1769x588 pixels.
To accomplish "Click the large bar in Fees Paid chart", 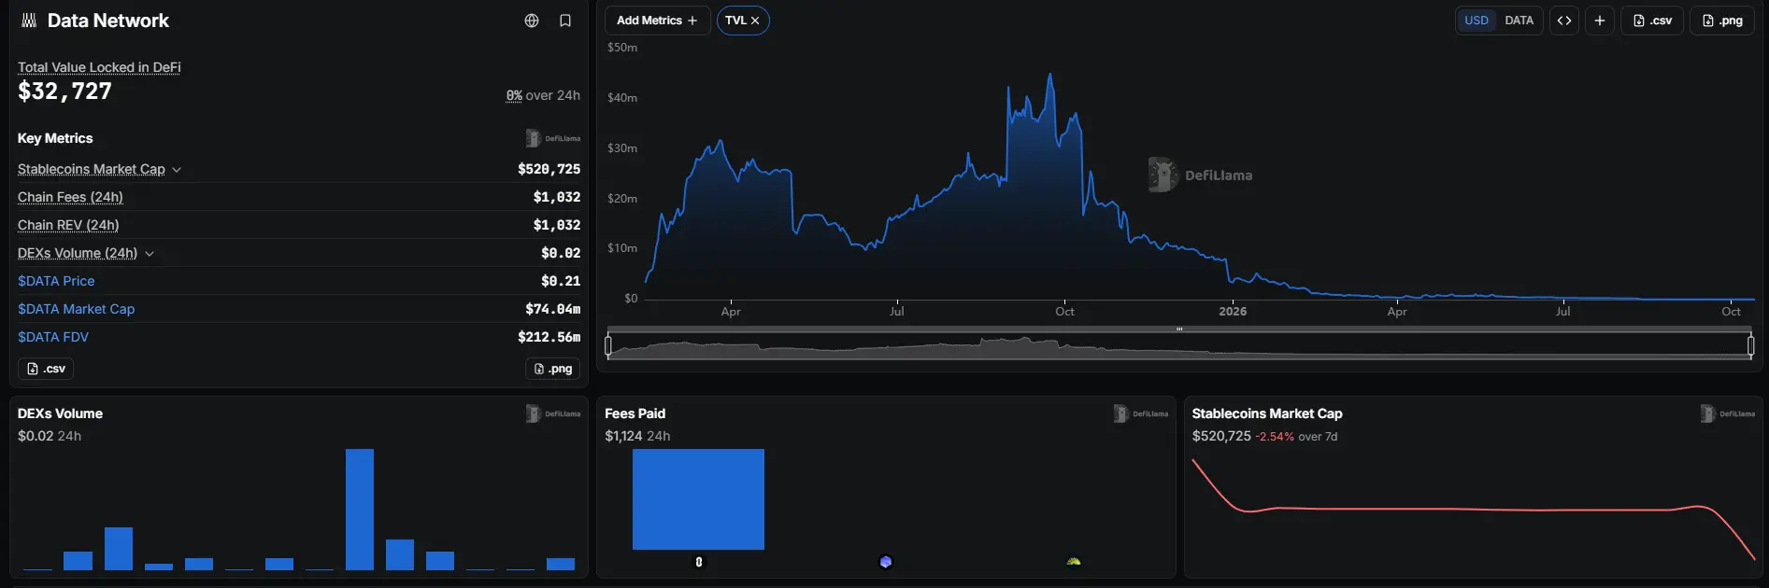I will click(x=698, y=499).
